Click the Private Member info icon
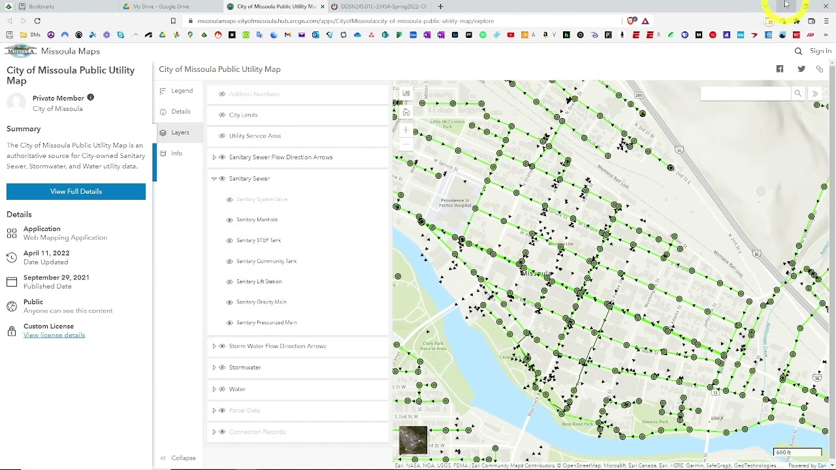Viewport: 836px width, 470px height. click(x=91, y=98)
